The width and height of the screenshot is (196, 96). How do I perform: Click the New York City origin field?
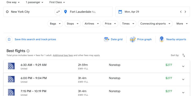tap(30, 12)
